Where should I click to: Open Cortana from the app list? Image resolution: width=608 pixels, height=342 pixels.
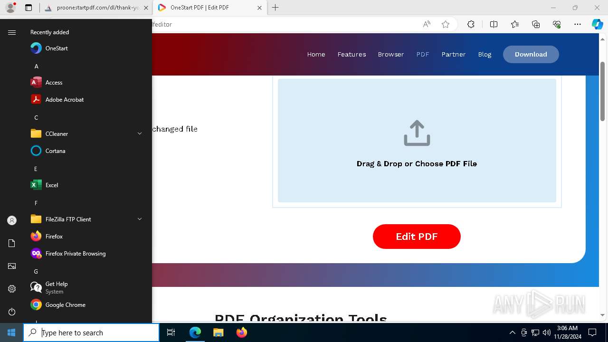[85, 151]
